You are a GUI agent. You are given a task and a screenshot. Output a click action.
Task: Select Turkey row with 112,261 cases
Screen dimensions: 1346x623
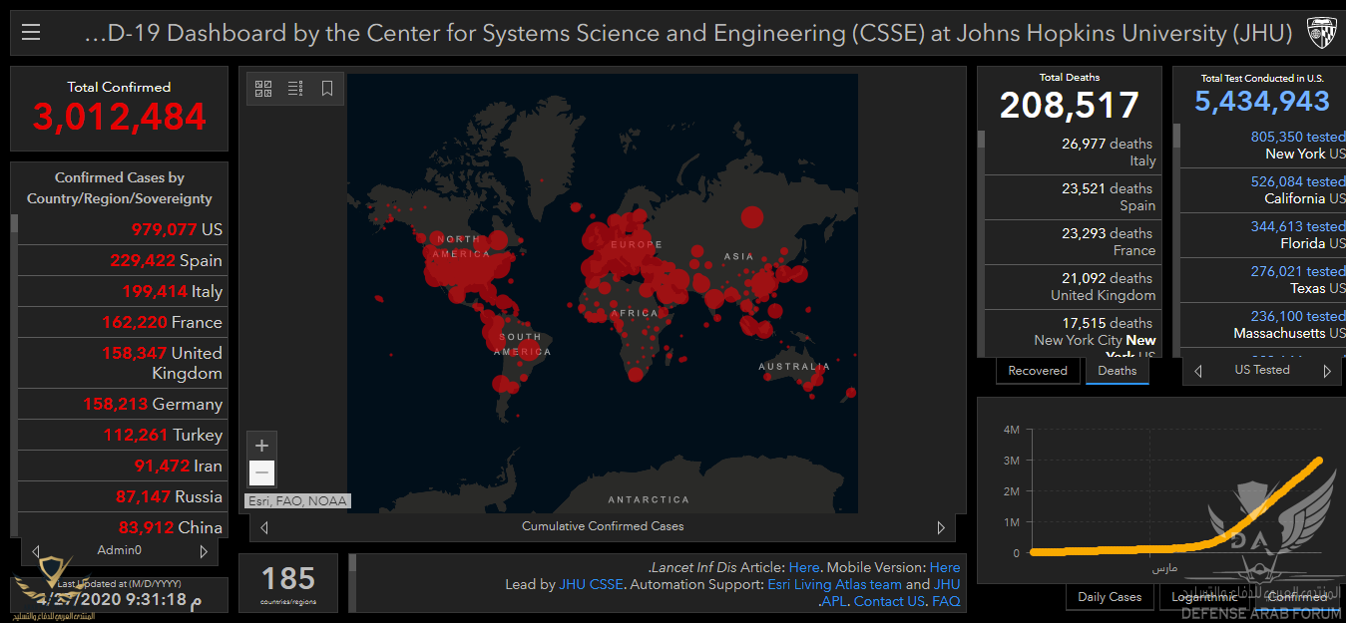pos(123,435)
